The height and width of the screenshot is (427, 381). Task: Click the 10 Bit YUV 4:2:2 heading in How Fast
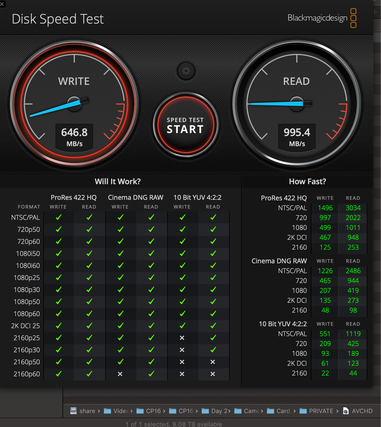click(283, 324)
